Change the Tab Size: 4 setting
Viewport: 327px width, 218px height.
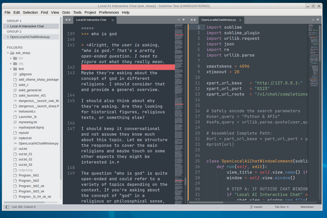282,207
